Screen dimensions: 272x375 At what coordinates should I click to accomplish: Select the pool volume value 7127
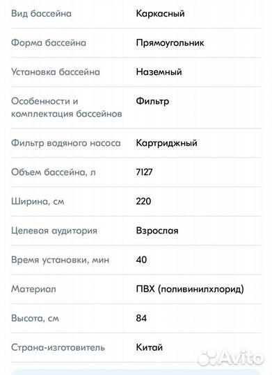point(144,172)
